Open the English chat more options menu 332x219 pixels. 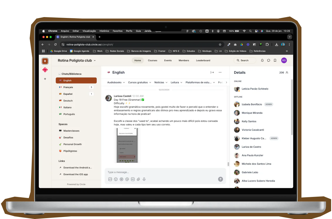[220, 72]
